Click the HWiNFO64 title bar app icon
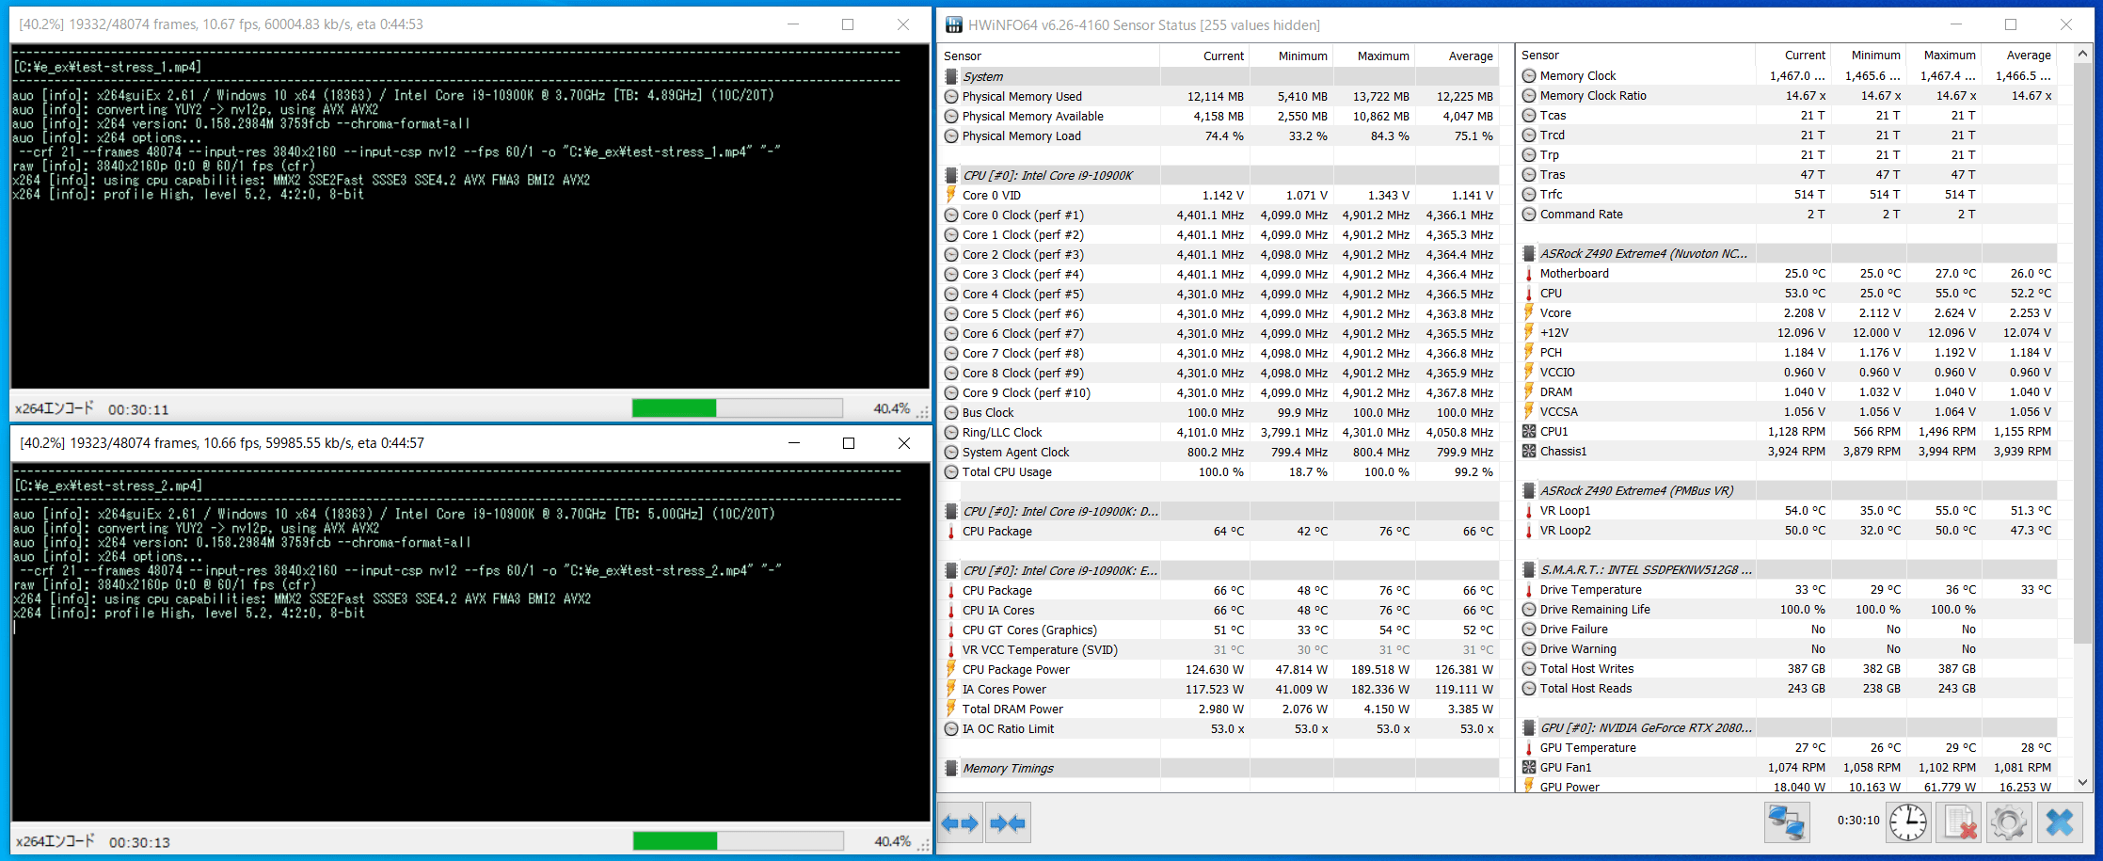Viewport: 2103px width, 861px height. pyautogui.click(x=954, y=24)
